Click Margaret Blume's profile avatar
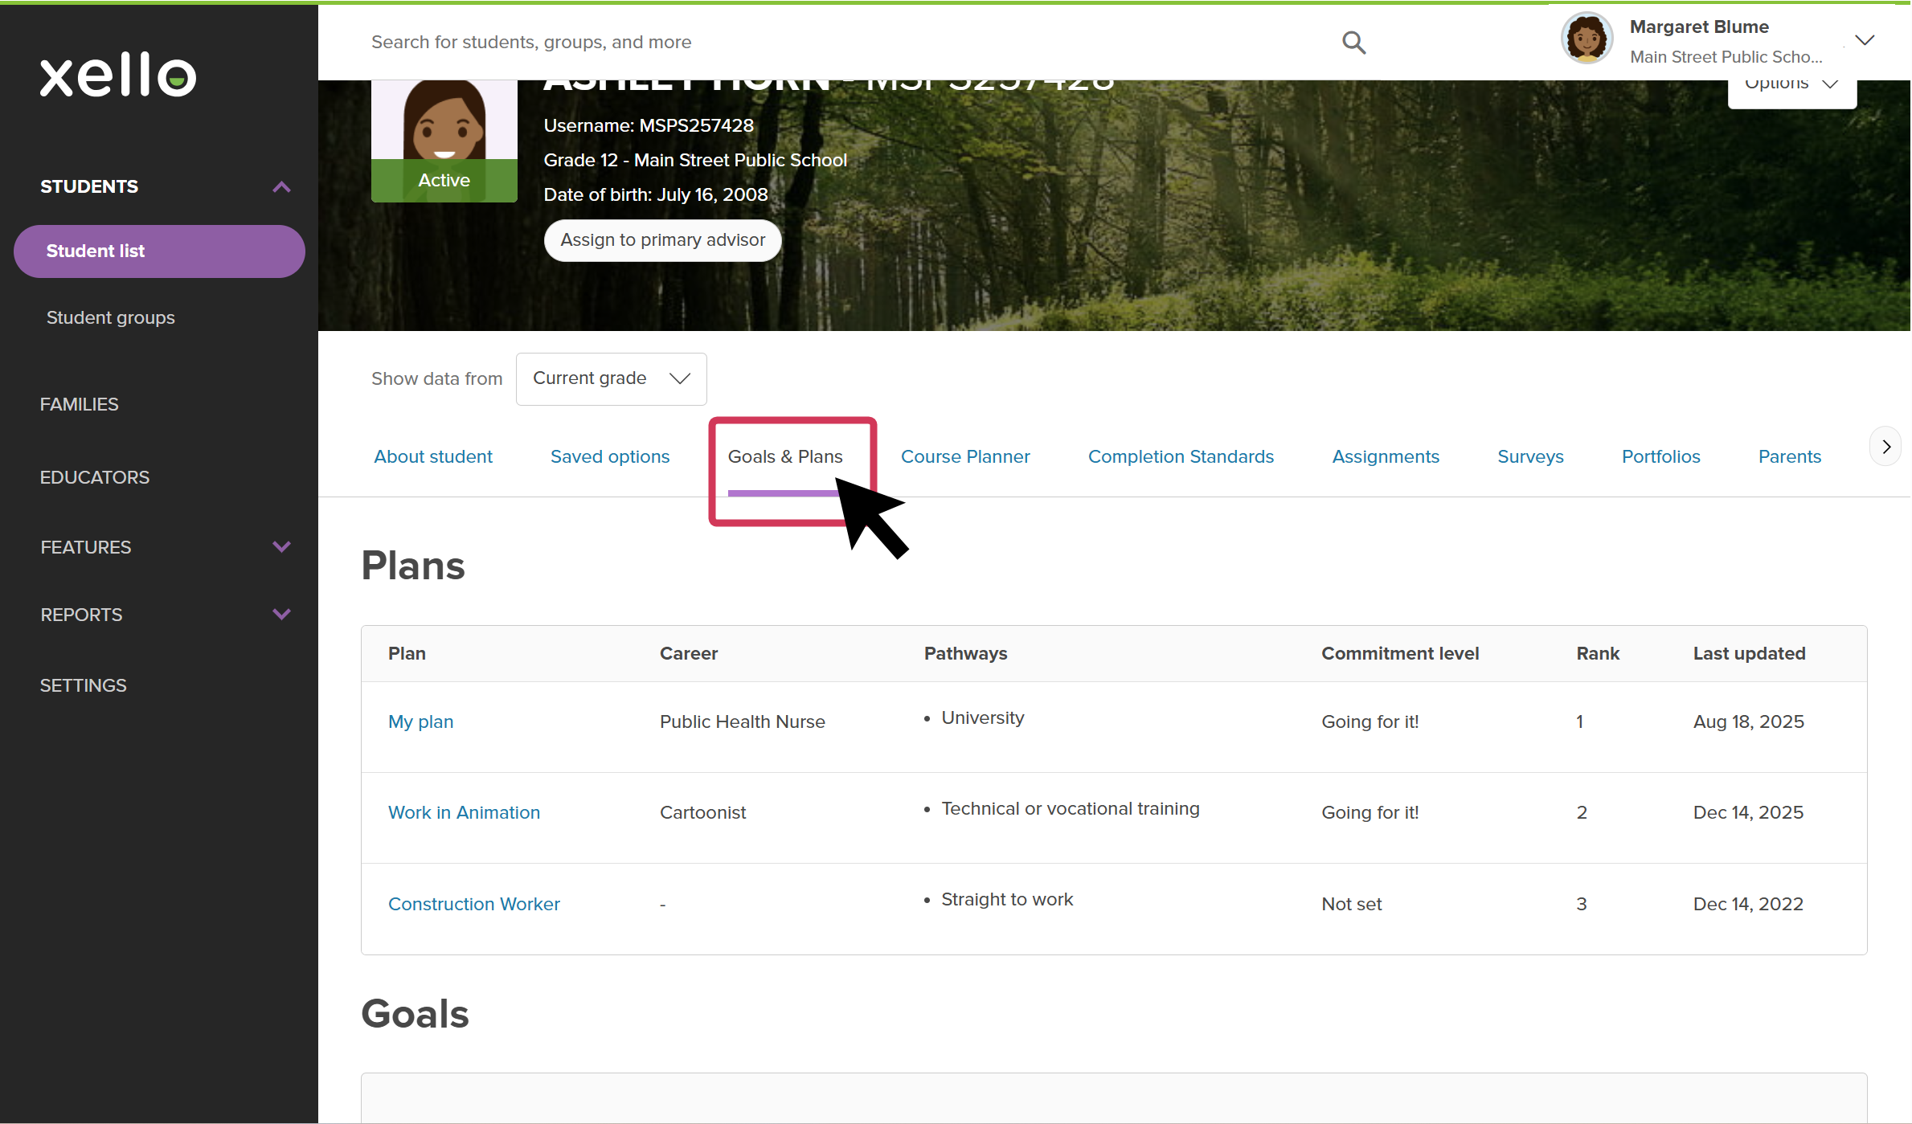This screenshot has height=1124, width=1912. (1586, 39)
